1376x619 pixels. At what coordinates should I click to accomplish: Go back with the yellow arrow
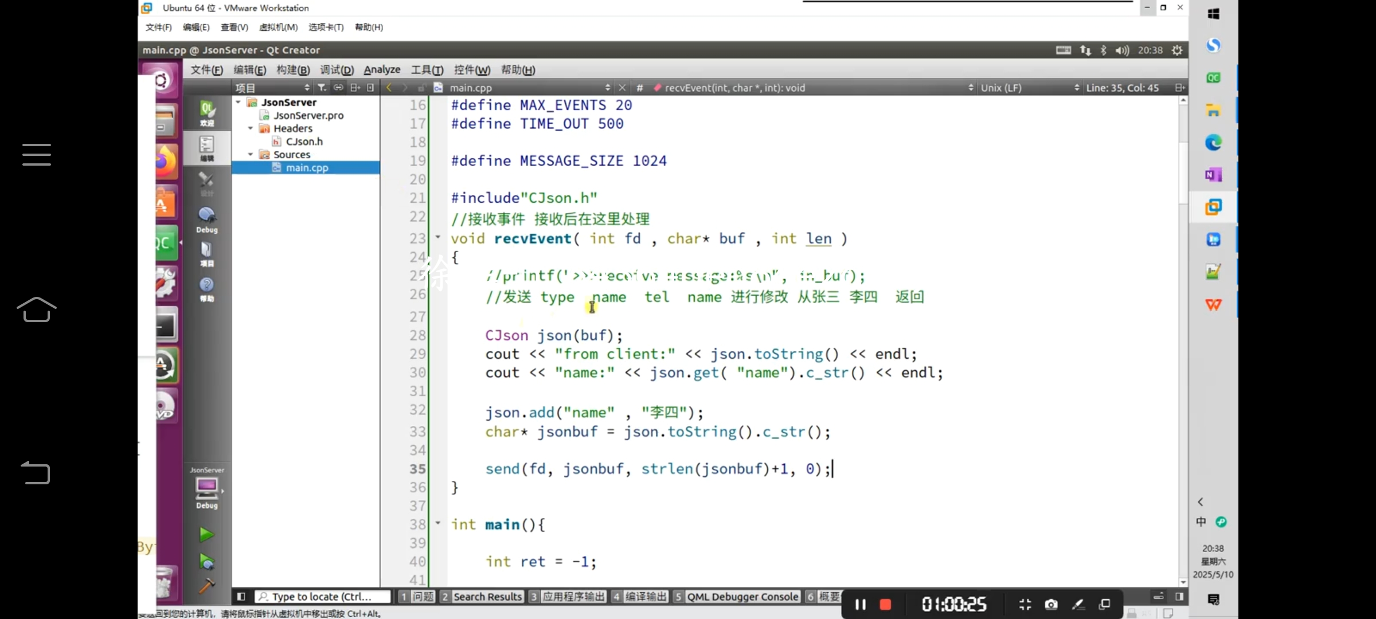(x=389, y=88)
